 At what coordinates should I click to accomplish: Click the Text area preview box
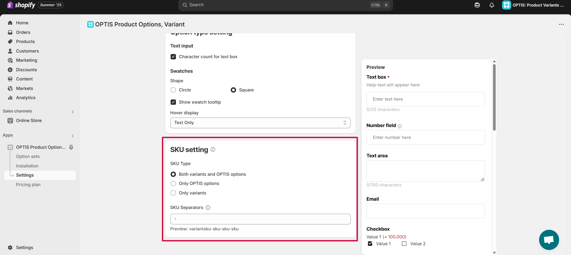pyautogui.click(x=425, y=171)
